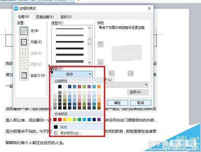Select the 网格 (Grid) border setting icon
Image resolution: width=201 pixels, height=152 pixels.
pos(24,64)
